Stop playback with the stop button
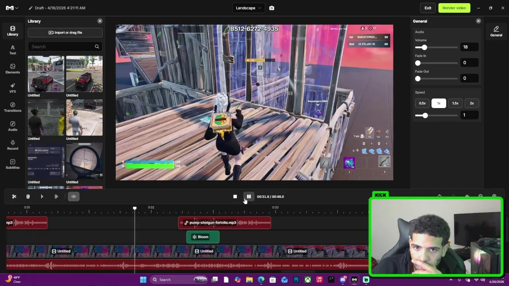The image size is (509, 286). (x=235, y=197)
